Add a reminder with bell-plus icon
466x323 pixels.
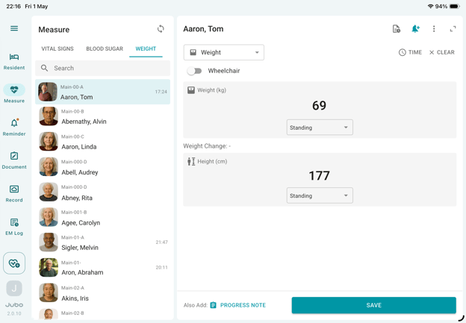point(415,29)
